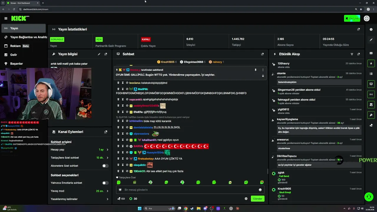This screenshot has width=377, height=212.
Task: Open the support headset chat bubble
Action: click(368, 196)
